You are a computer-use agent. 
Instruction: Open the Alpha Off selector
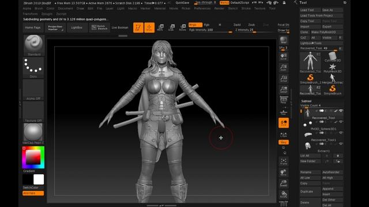[33, 90]
